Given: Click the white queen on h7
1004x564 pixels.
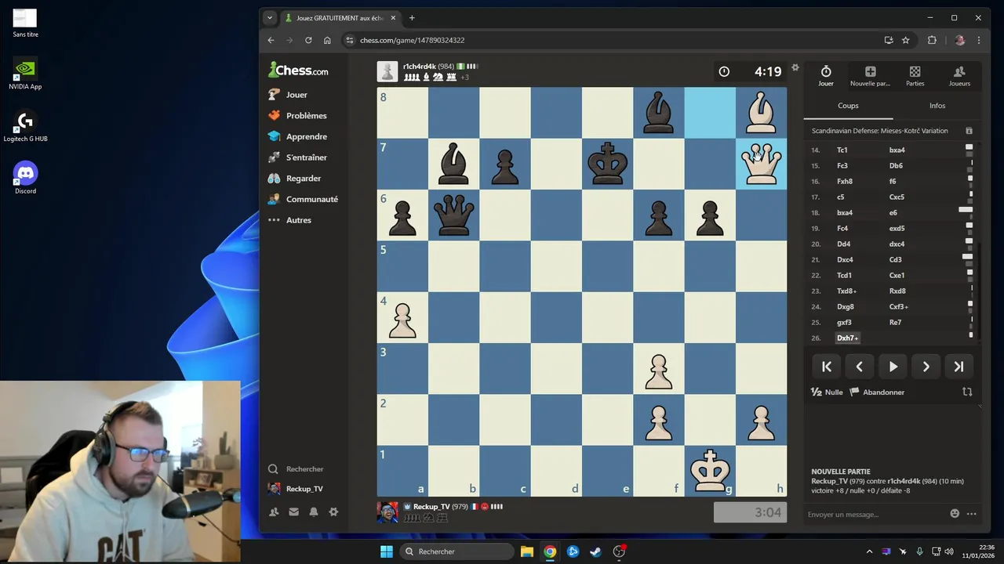Looking at the screenshot, I should 761,164.
